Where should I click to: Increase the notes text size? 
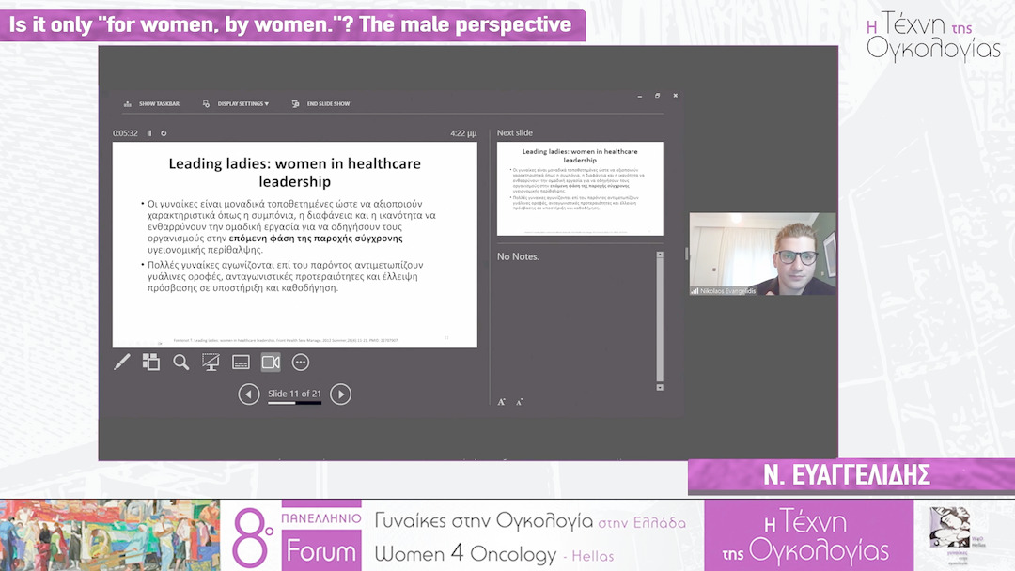tap(502, 400)
